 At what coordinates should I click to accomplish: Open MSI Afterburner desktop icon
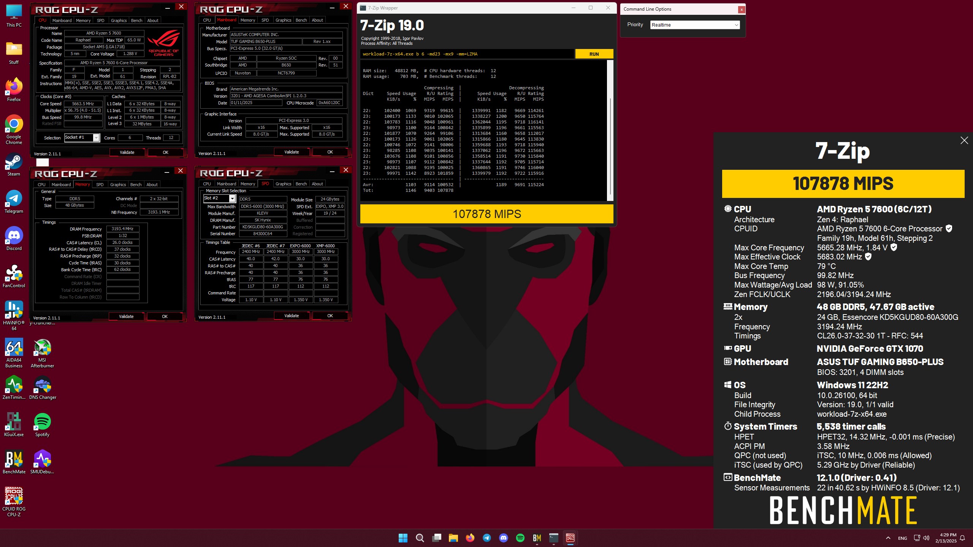[42, 353]
